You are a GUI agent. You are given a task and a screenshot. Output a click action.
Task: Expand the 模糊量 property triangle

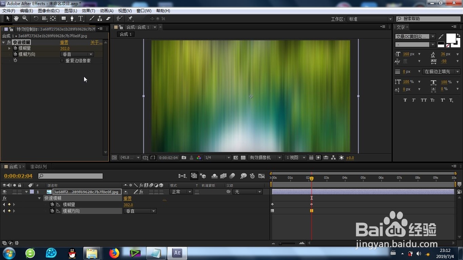point(9,48)
